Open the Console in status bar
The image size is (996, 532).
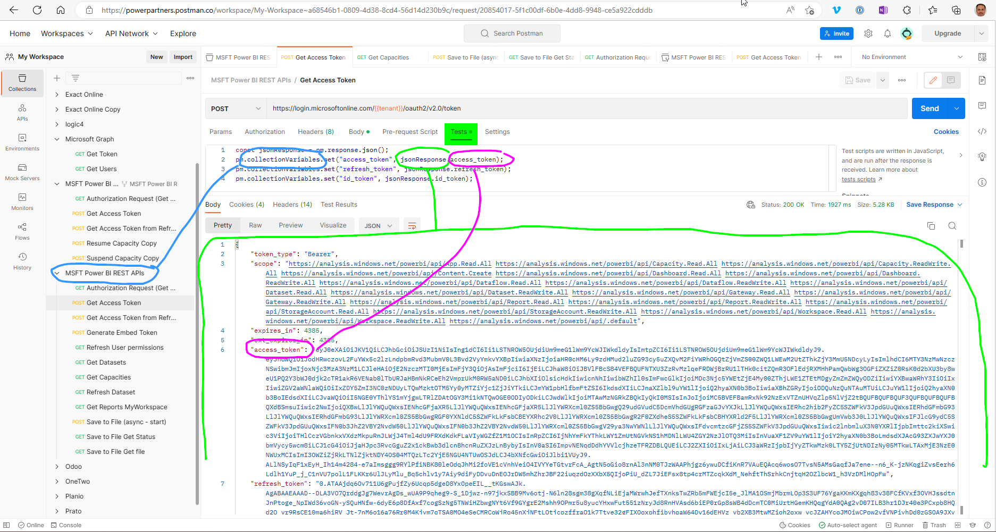[x=66, y=525]
